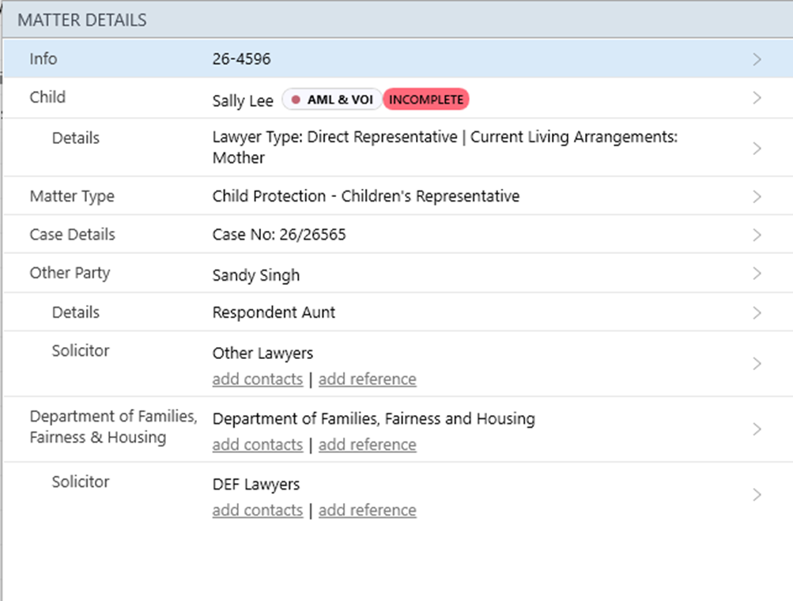This screenshot has height=601, width=793.
Task: Click add reference under Other Lawyers
Action: pyautogui.click(x=367, y=380)
